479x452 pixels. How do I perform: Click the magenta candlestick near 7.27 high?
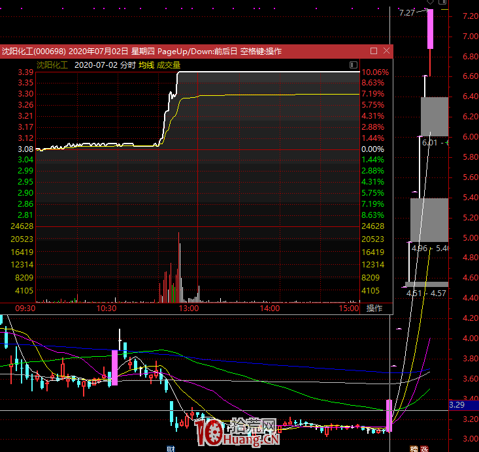coord(431,29)
